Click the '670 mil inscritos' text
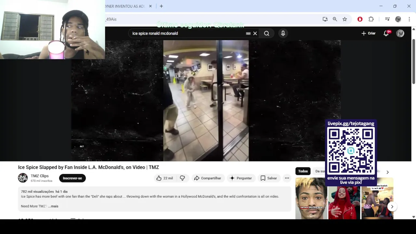This screenshot has width=416, height=234. [42, 181]
